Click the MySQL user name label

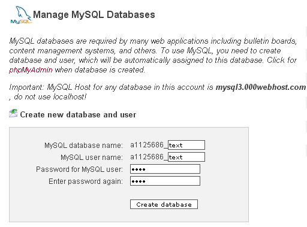pos(92,158)
